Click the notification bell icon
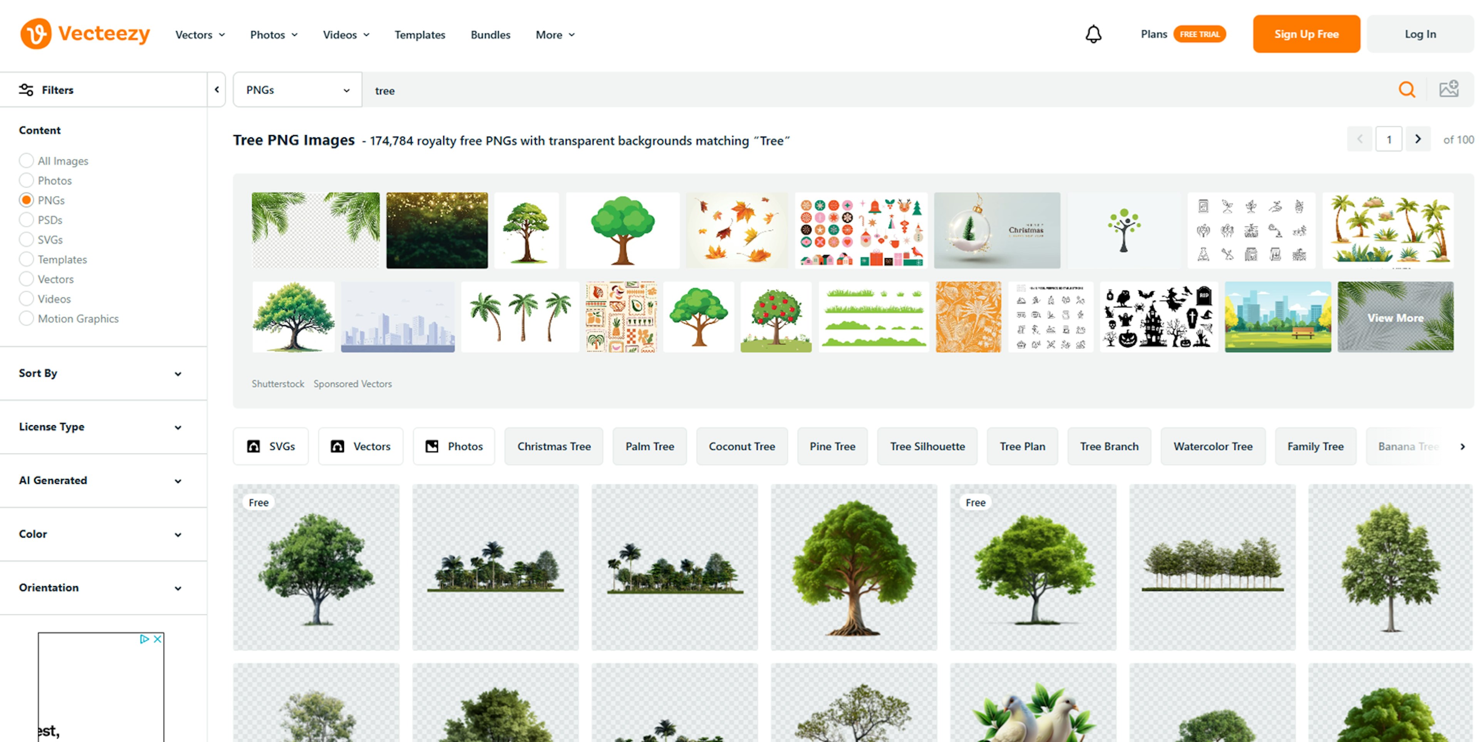This screenshot has height=742, width=1479. point(1093,34)
